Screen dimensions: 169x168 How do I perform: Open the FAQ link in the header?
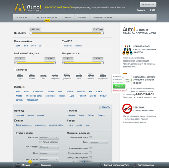tap(152, 10)
